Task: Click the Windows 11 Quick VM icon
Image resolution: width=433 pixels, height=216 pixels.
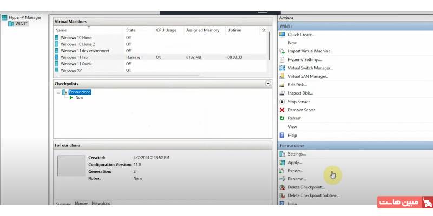Action: 57,64
